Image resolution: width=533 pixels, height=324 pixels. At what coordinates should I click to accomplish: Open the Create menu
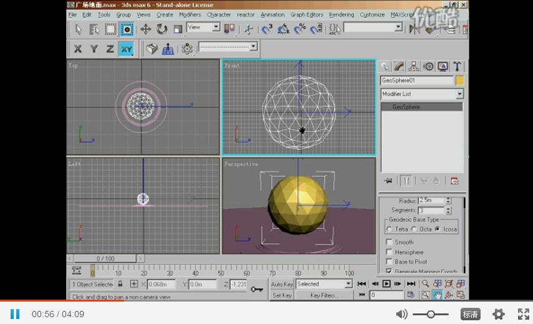[165, 14]
